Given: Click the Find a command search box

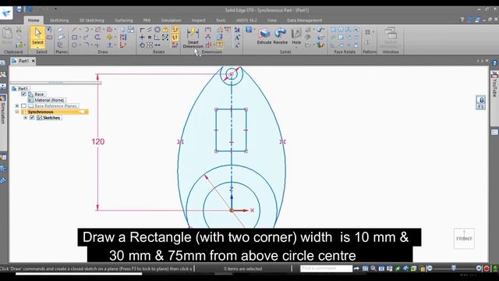Looking at the screenshot, I should pyautogui.click(x=326, y=269).
